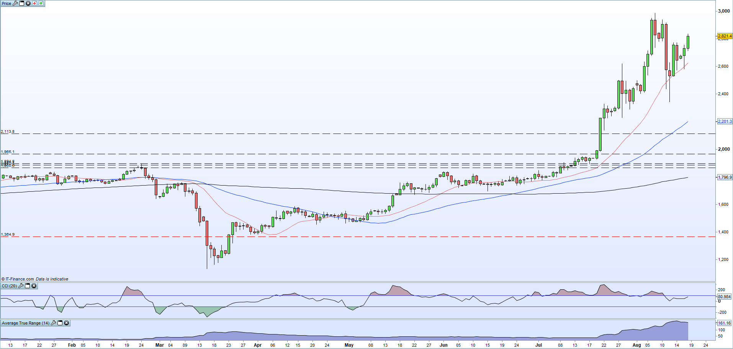Maximize the Average True Range panel
This screenshot has height=349, width=733.
point(60,323)
